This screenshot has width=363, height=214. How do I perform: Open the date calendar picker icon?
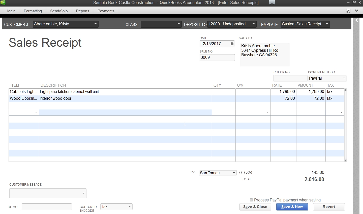coord(232,44)
